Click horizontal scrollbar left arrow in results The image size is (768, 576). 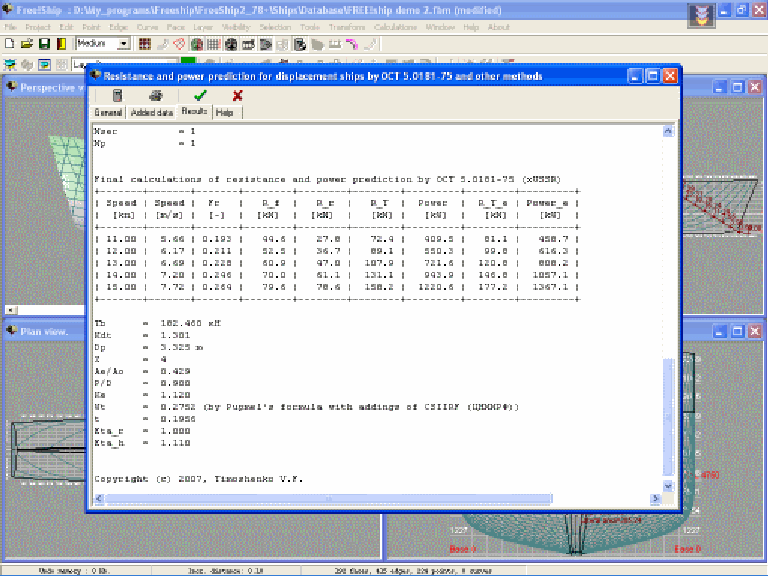click(99, 498)
